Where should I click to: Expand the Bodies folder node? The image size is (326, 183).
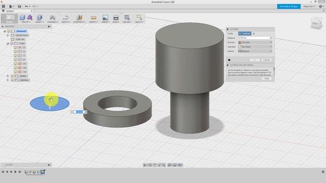[8, 76]
